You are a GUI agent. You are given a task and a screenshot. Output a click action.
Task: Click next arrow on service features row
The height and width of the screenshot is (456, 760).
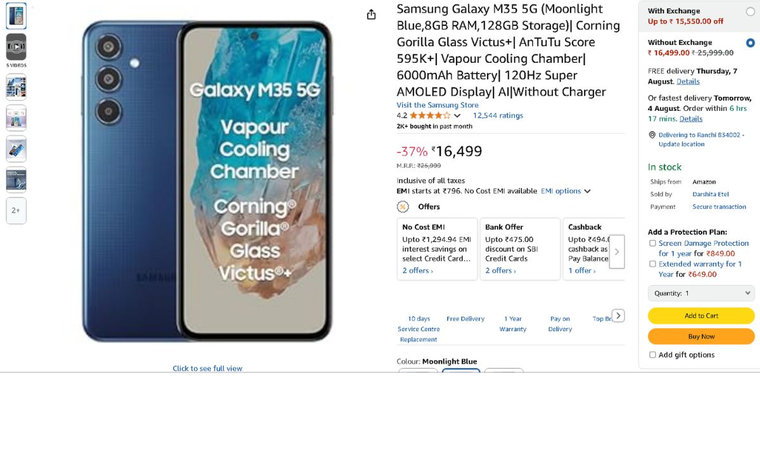pos(619,315)
